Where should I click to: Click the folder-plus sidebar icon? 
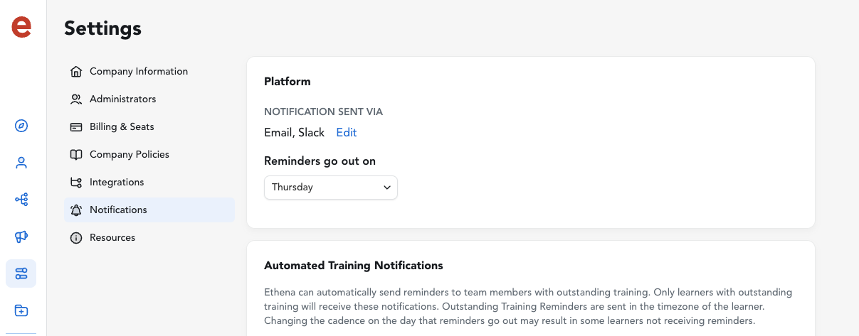[21, 310]
